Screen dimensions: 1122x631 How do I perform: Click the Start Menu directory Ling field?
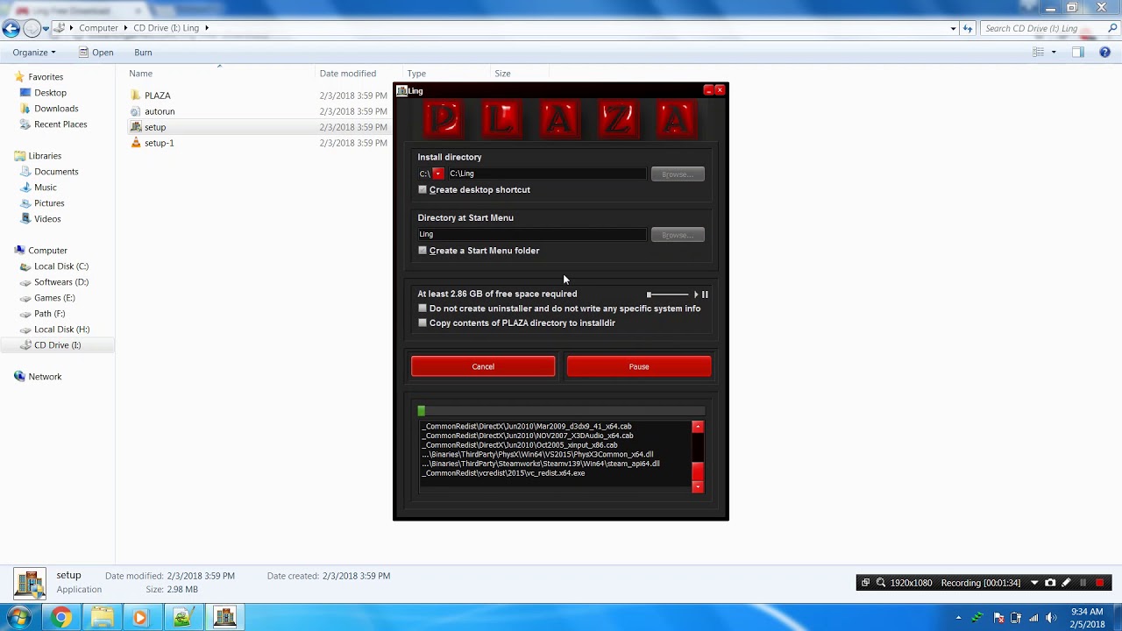531,234
